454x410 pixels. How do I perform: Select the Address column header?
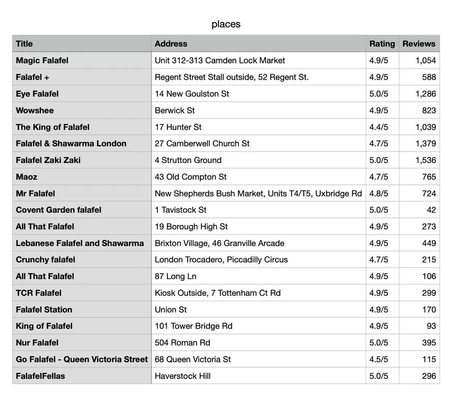(259, 44)
